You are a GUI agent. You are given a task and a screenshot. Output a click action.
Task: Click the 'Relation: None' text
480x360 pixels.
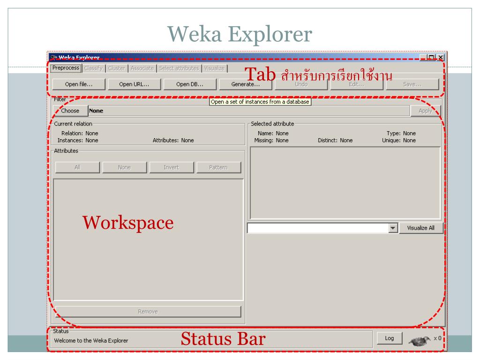(x=80, y=134)
